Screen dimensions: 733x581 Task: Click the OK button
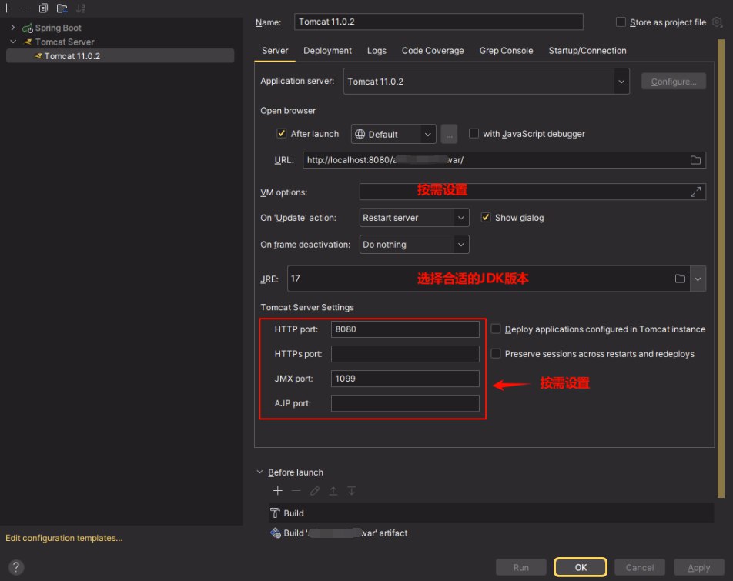click(581, 567)
